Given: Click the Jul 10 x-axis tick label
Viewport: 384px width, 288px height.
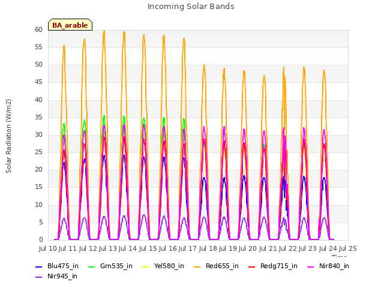Looking at the screenshot, I should 48,248.
